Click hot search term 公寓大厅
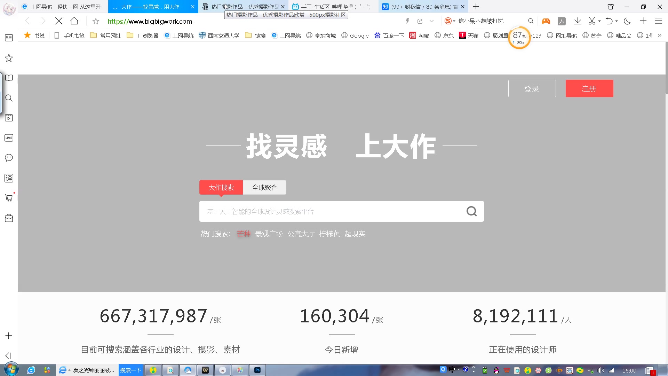This screenshot has width=668, height=376. point(301,234)
